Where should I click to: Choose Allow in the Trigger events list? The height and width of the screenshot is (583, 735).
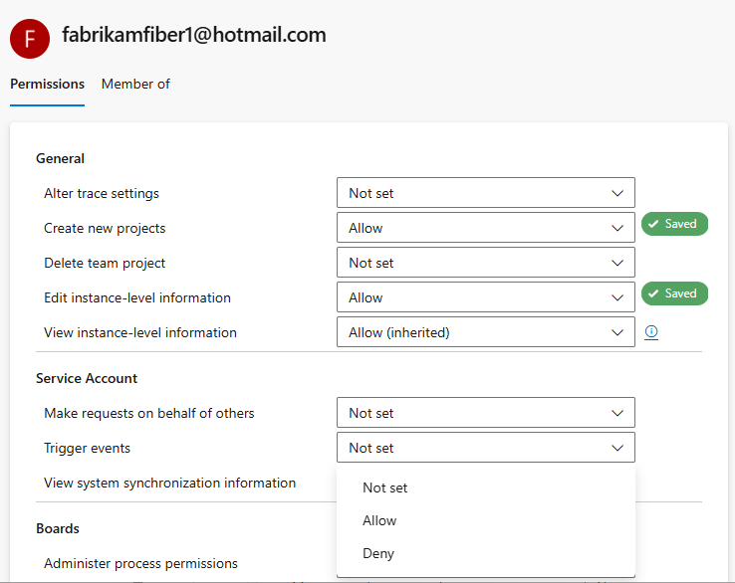379,520
